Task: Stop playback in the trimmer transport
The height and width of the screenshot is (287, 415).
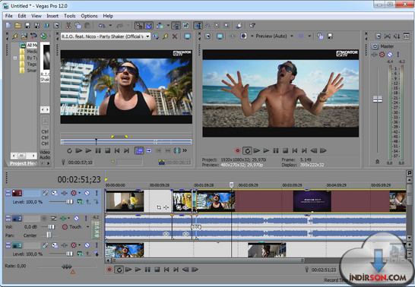Action: point(107,150)
